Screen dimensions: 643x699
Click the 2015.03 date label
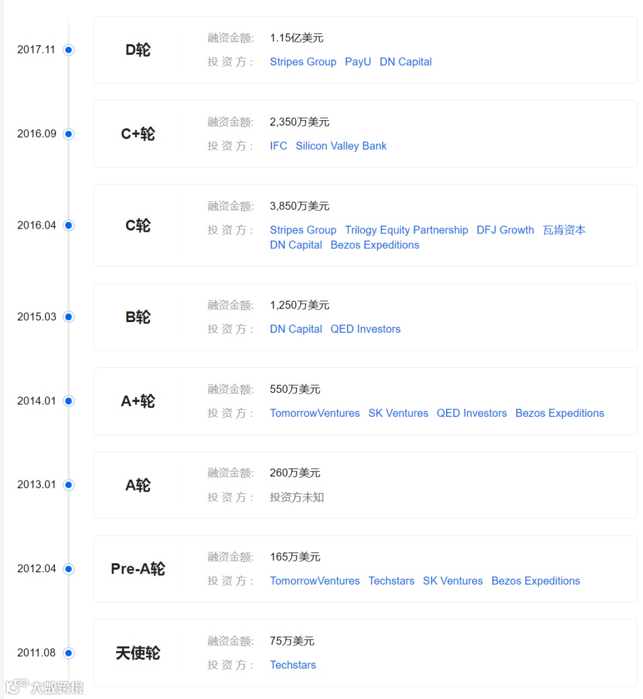click(36, 317)
